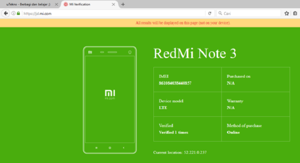Open site information via the info icon
The image size is (300, 163).
coord(13,13)
